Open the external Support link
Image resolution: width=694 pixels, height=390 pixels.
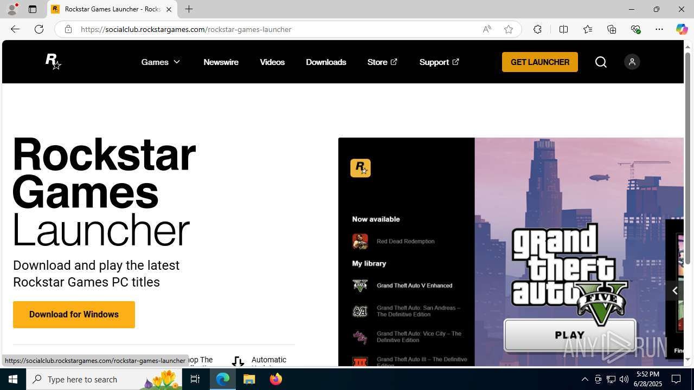pos(439,62)
